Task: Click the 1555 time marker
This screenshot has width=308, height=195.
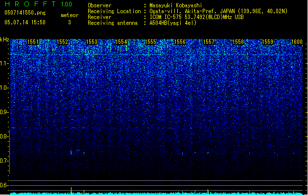Action: [x=150, y=42]
